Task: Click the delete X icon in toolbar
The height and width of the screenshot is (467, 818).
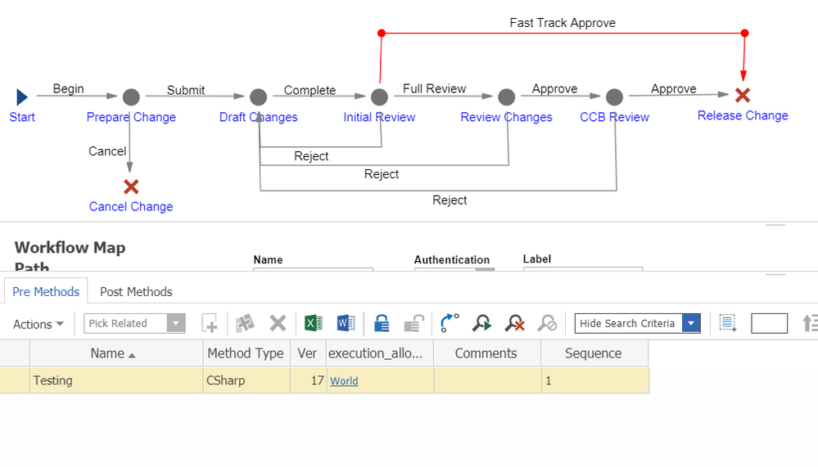Action: [278, 323]
